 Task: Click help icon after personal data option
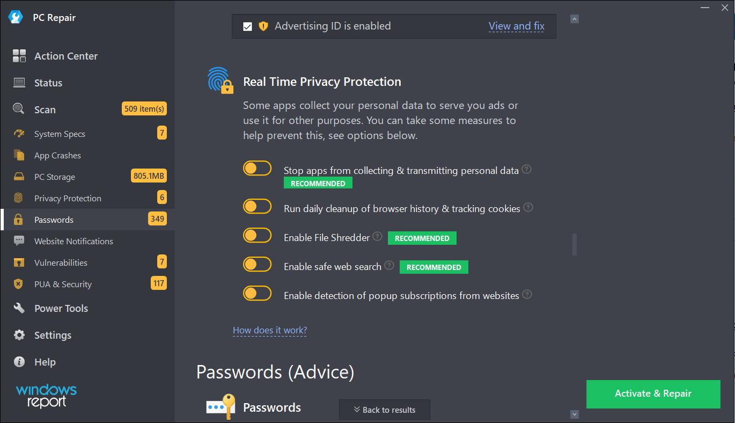(527, 169)
